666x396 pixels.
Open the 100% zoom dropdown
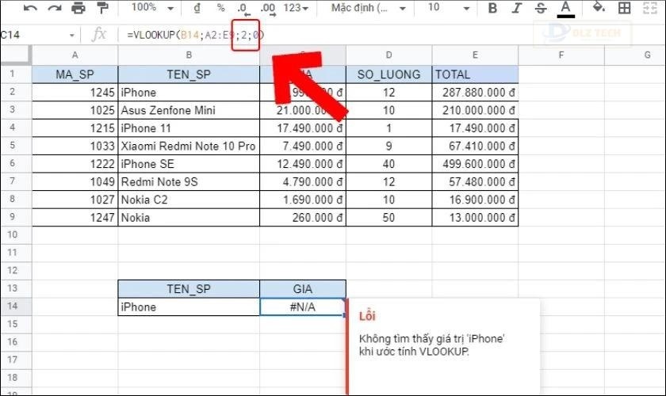(x=152, y=8)
